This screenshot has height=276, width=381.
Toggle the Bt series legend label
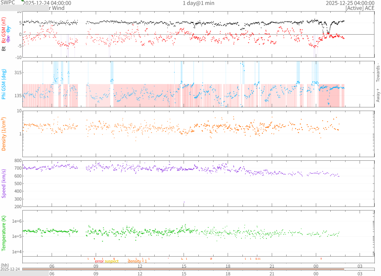(4, 48)
